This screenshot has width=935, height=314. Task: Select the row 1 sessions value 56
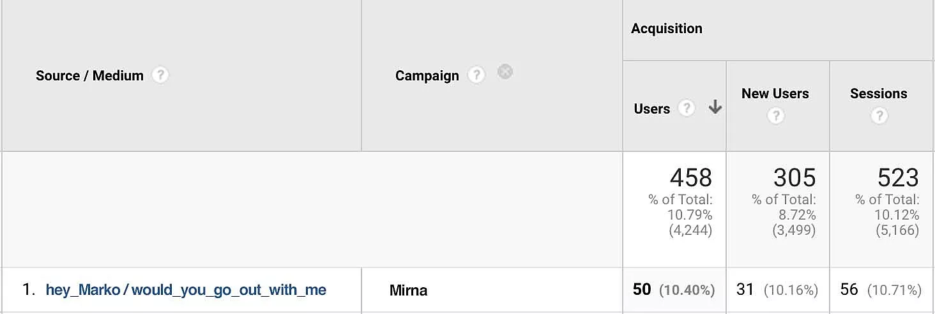point(849,290)
